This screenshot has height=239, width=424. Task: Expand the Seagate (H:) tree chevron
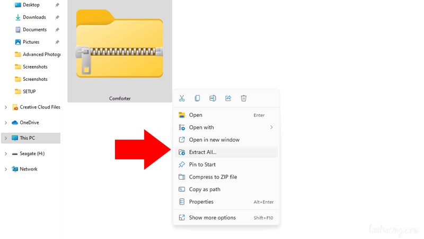(x=6, y=153)
